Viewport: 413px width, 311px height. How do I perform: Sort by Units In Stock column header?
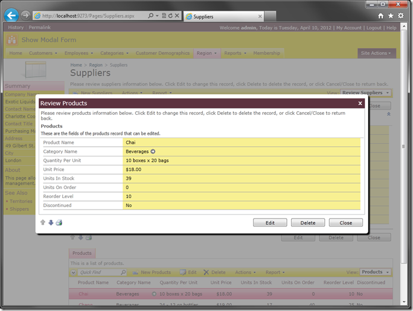click(256, 282)
